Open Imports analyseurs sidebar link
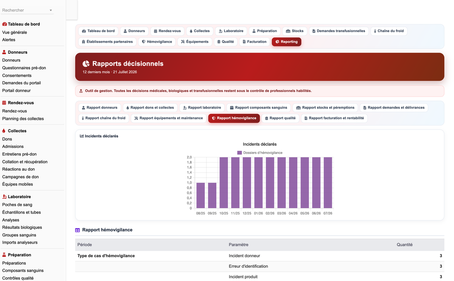Viewport: 454px width, 281px height. 20,243
